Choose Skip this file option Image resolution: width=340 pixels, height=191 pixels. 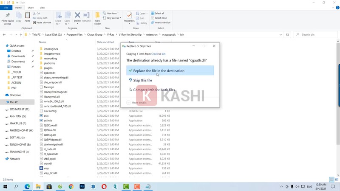coord(170,80)
